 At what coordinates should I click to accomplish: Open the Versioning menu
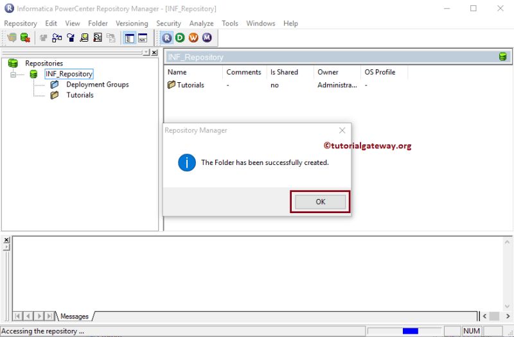[x=132, y=24]
